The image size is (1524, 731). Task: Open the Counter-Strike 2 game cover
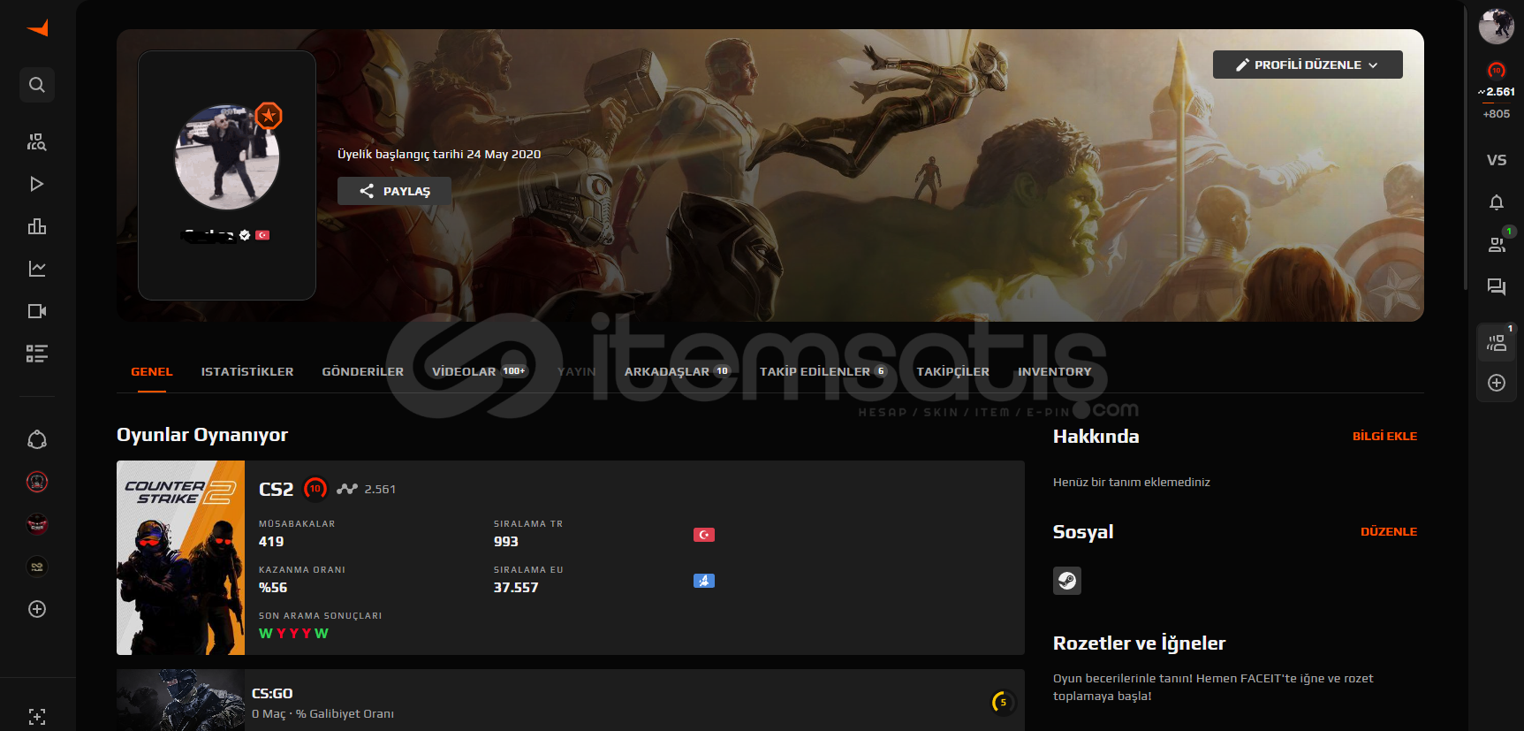(180, 558)
